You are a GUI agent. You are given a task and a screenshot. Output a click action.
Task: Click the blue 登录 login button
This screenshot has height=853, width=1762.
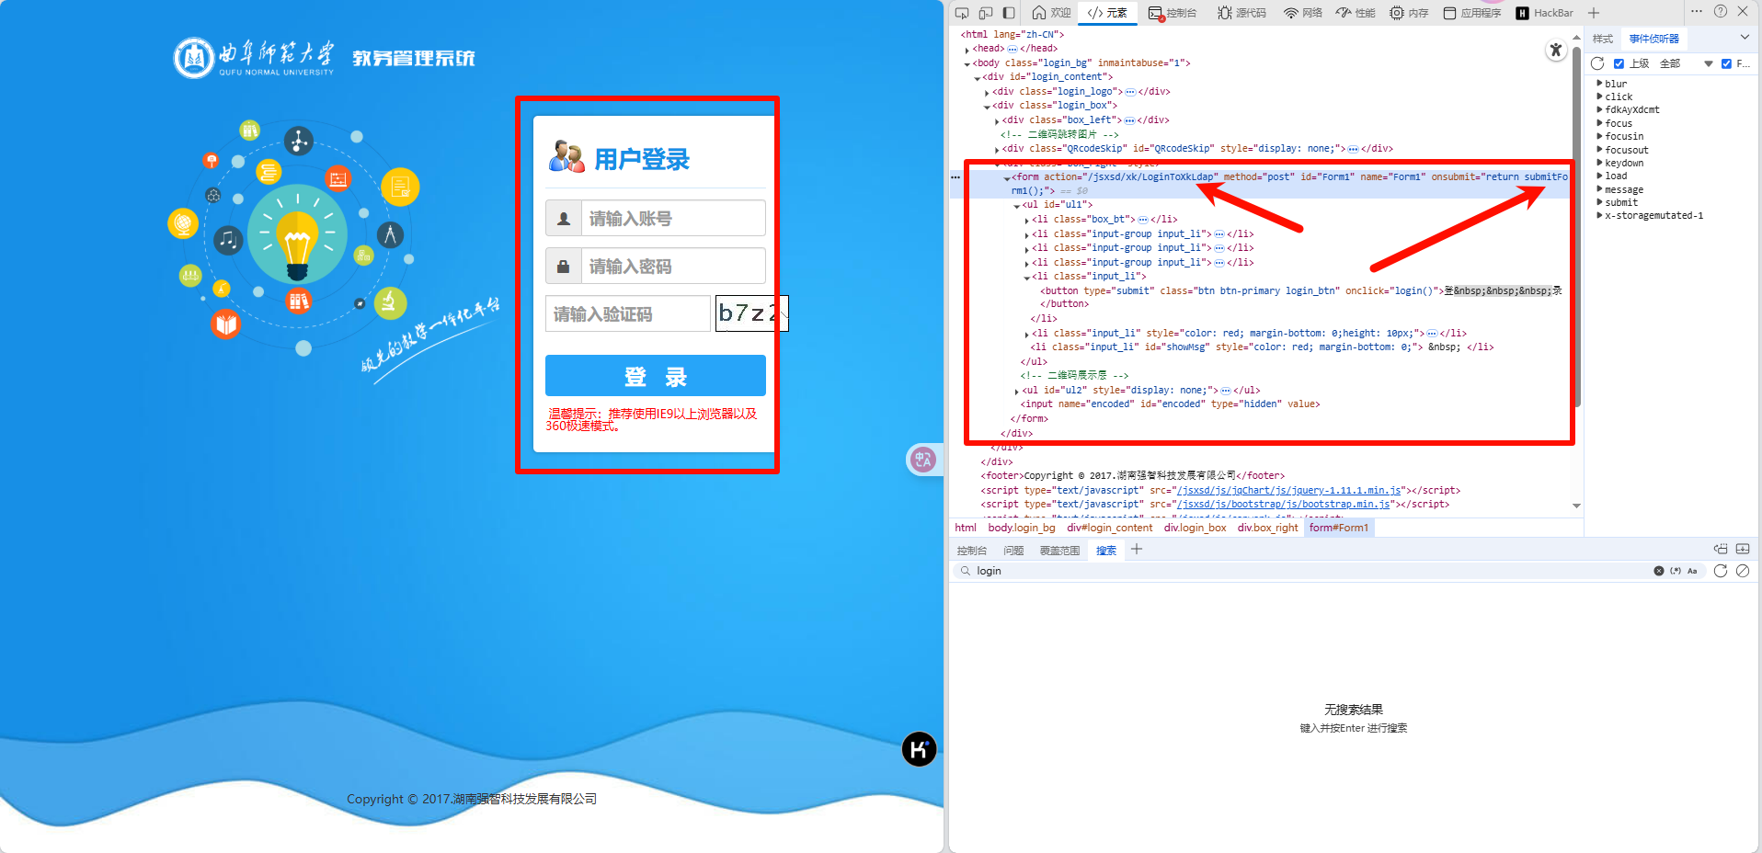coord(655,375)
